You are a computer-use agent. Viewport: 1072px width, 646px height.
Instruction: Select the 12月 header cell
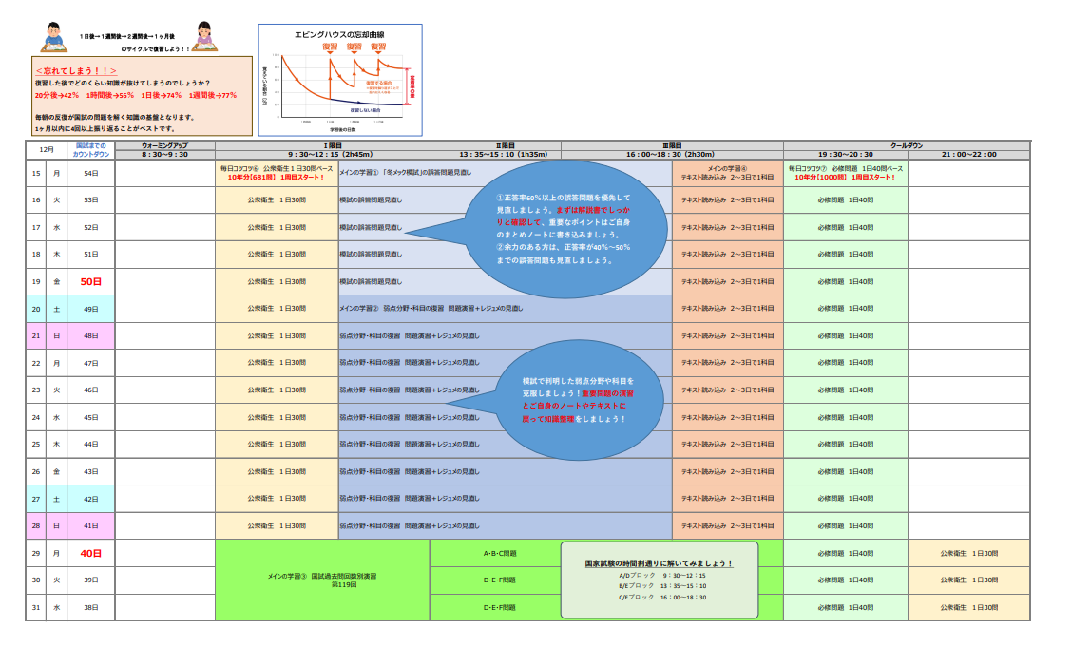tap(46, 150)
